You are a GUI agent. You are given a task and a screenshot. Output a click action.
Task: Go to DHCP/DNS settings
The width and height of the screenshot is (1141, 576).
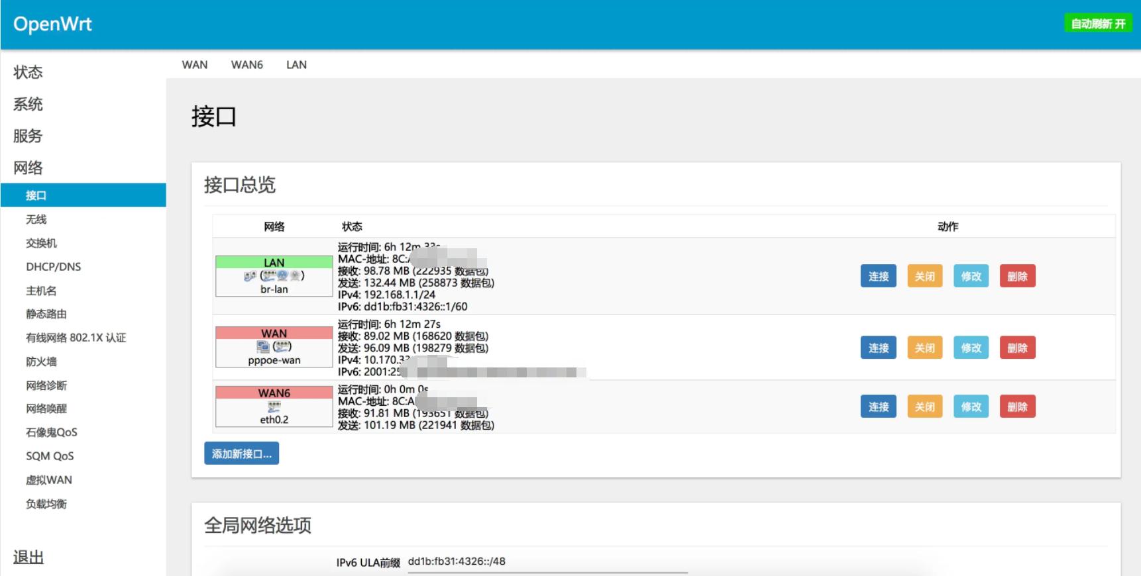click(x=53, y=267)
